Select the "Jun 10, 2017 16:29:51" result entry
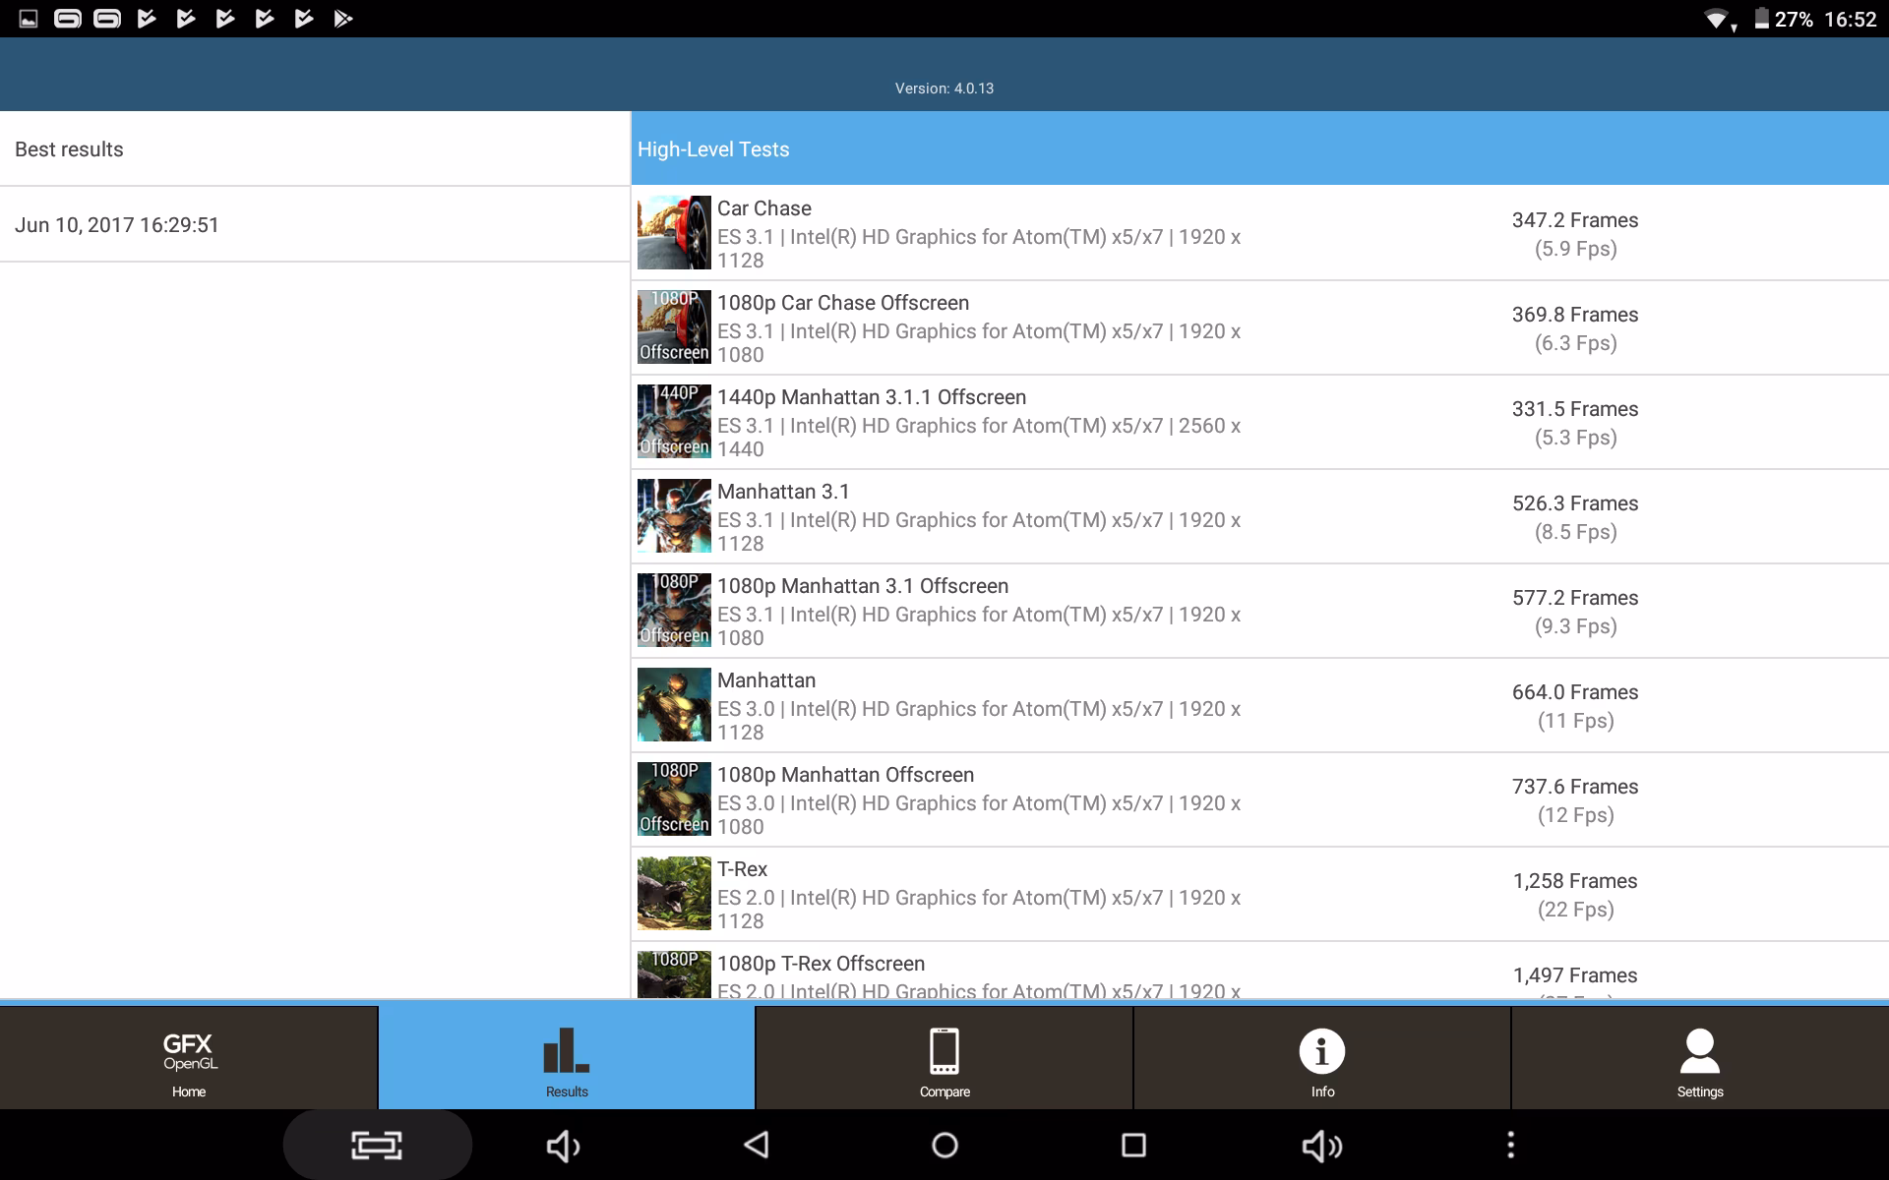1889x1180 pixels. pos(315,224)
